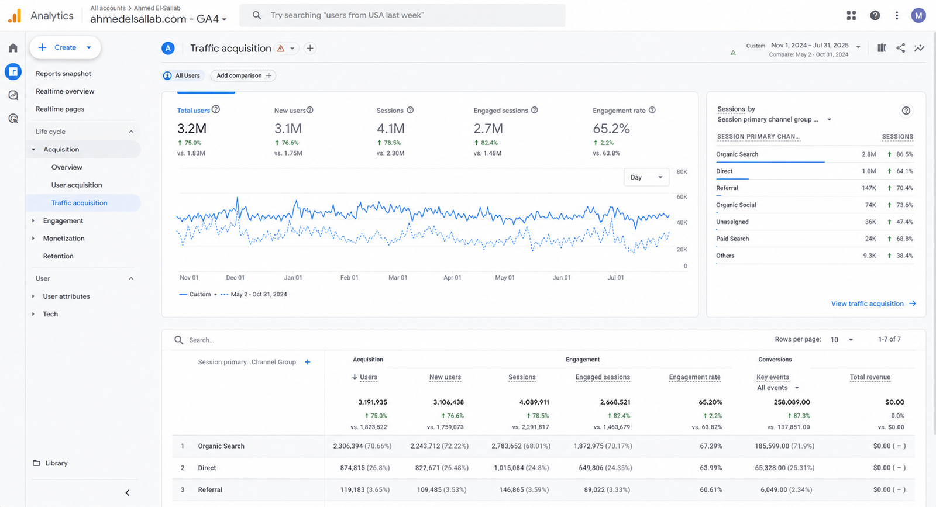Open the user account avatar M

coord(918,16)
